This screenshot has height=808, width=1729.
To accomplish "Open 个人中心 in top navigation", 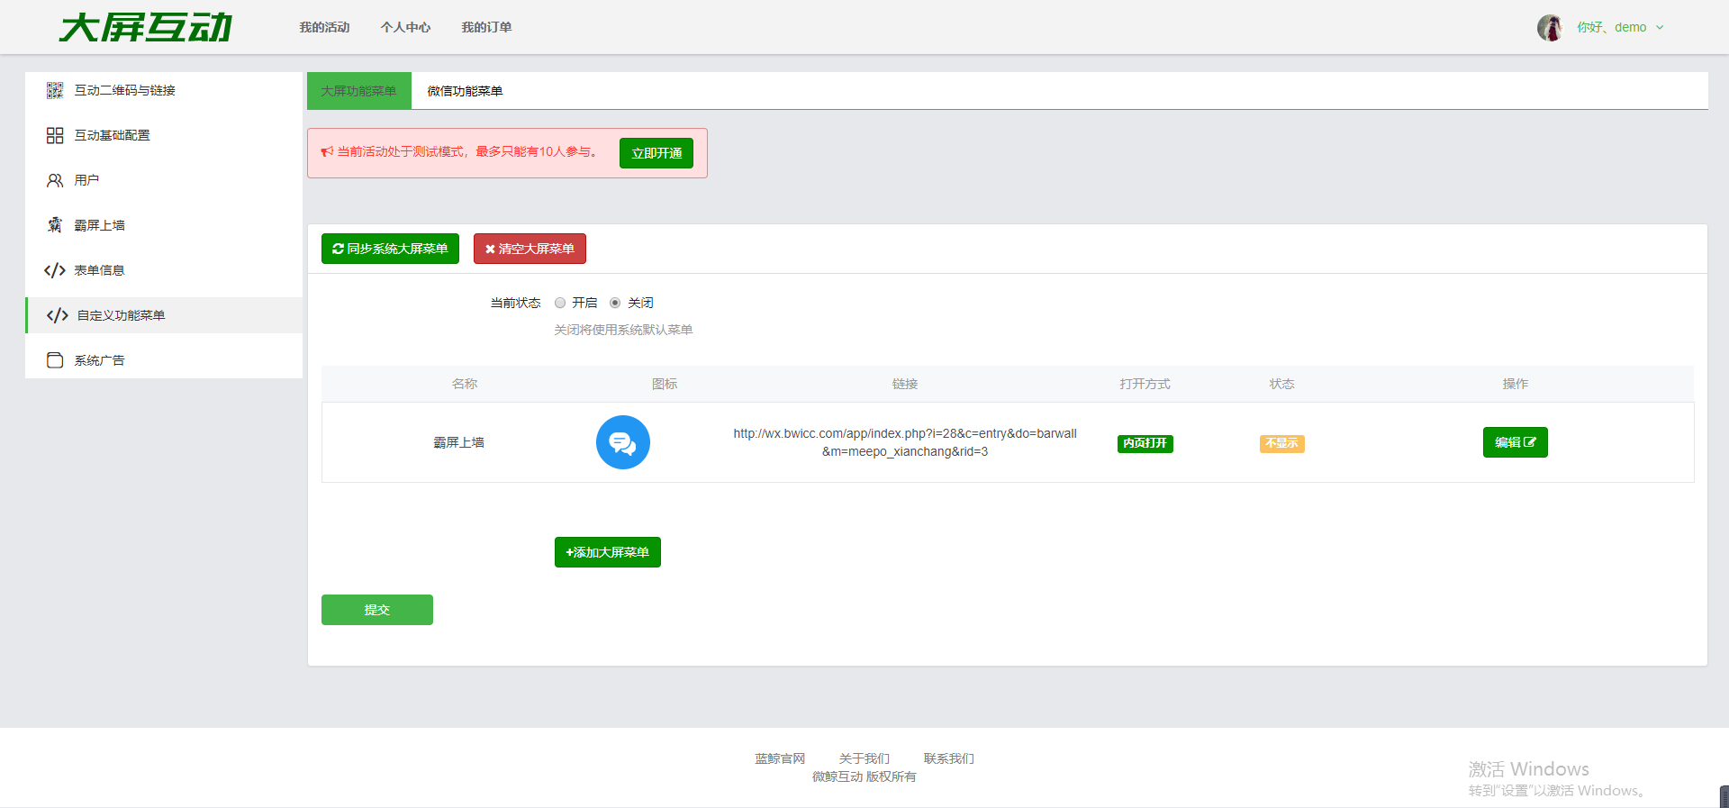I will [405, 28].
